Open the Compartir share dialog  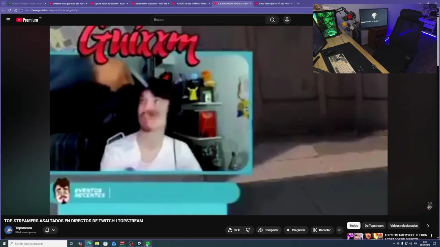(268, 230)
